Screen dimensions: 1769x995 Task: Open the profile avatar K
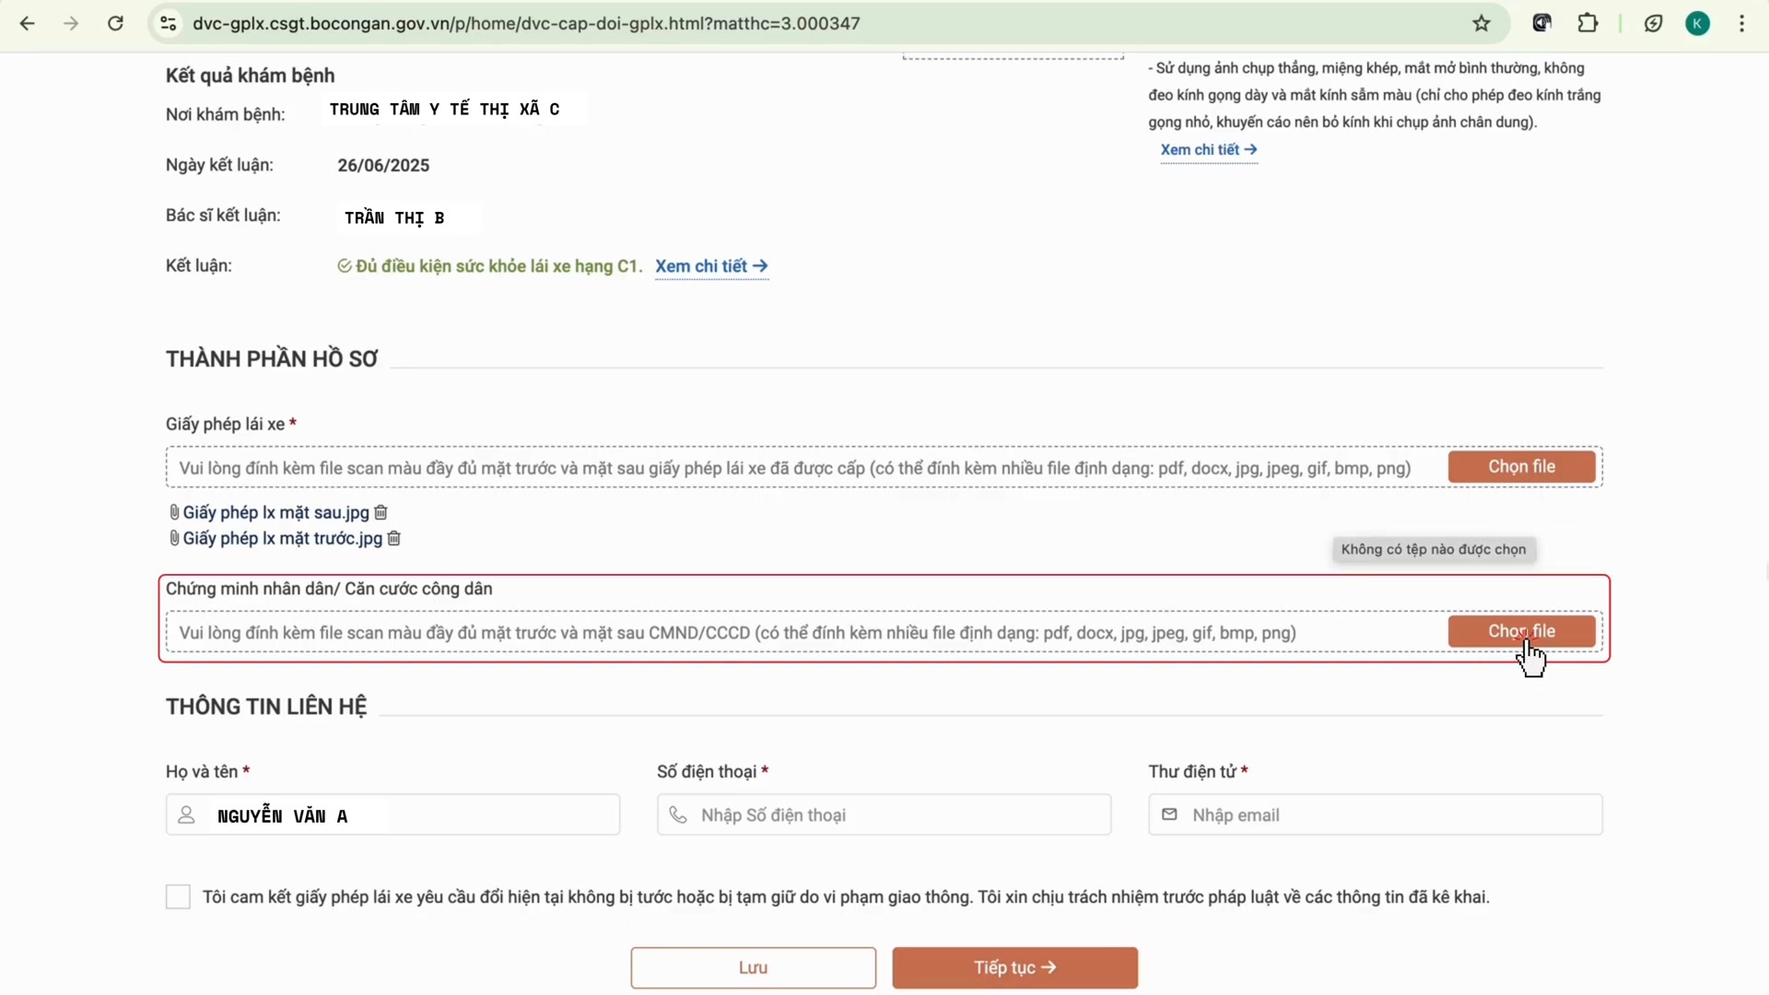(1698, 24)
